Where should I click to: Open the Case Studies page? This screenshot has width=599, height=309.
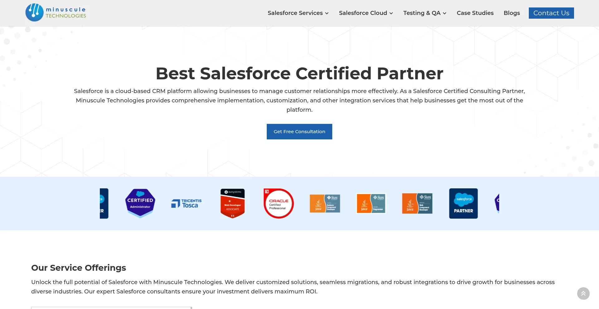475,13
